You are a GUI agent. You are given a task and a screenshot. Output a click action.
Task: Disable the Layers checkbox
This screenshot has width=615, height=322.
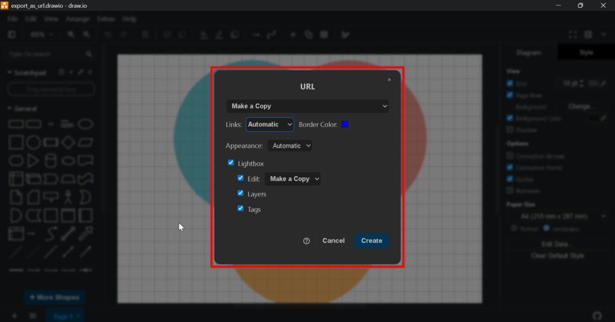(241, 193)
